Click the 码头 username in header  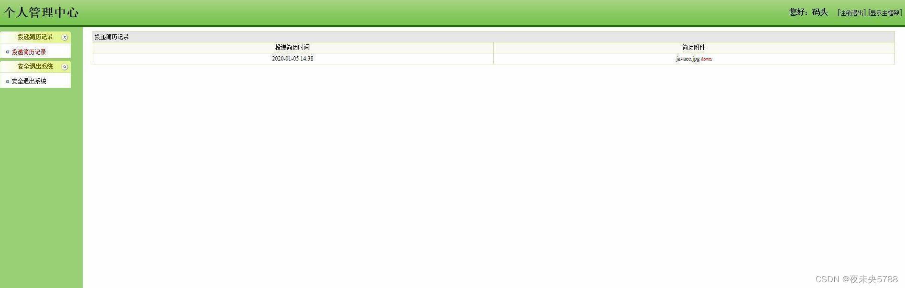820,12
